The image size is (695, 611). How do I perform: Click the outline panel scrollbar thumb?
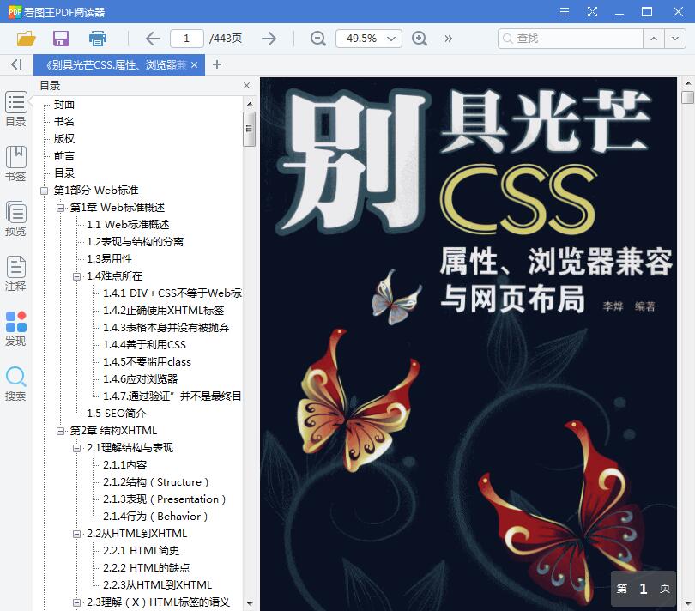pos(249,129)
